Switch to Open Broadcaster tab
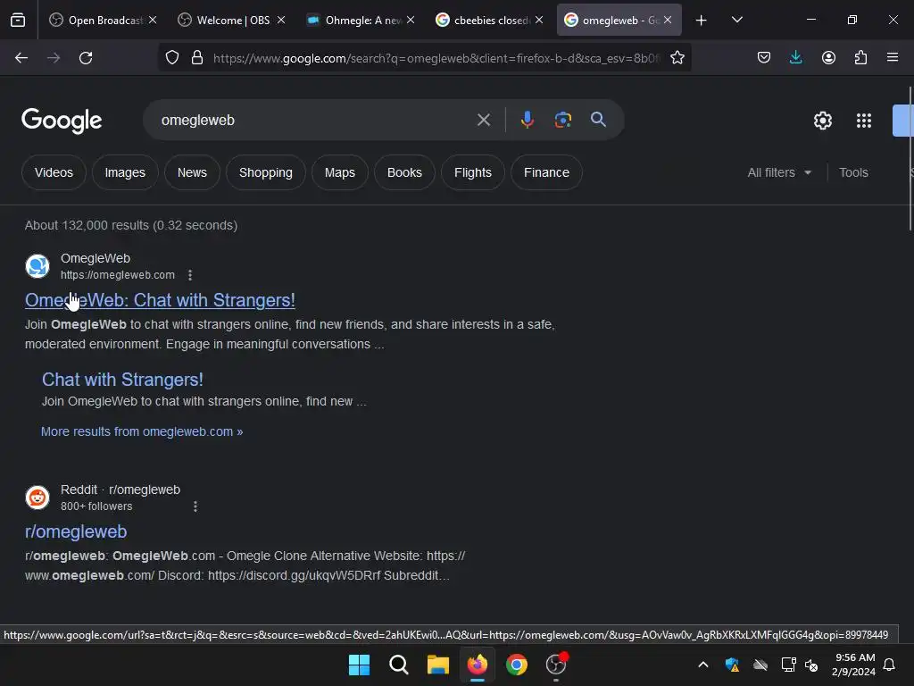 [104, 21]
